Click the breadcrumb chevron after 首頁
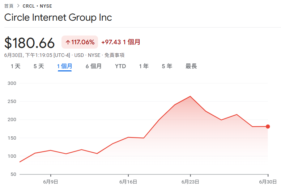 pos(18,6)
